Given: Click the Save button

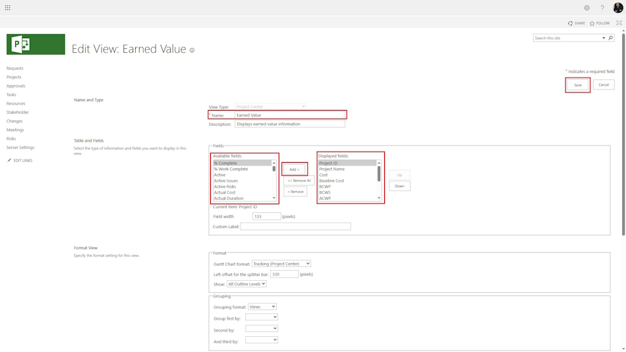Looking at the screenshot, I should tap(578, 85).
